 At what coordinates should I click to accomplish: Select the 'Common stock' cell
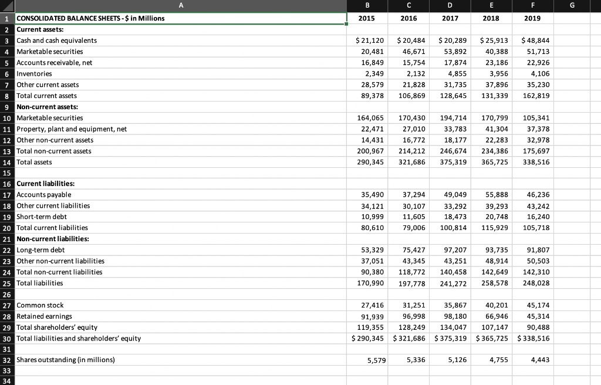pyautogui.click(x=181, y=305)
